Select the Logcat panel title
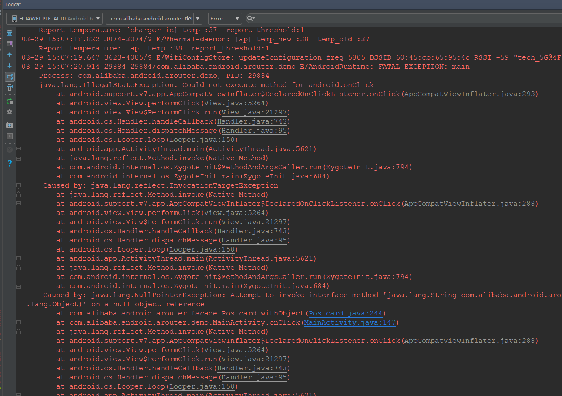 click(x=13, y=4)
